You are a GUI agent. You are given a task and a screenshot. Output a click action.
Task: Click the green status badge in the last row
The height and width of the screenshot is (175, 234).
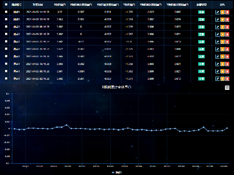201,79
